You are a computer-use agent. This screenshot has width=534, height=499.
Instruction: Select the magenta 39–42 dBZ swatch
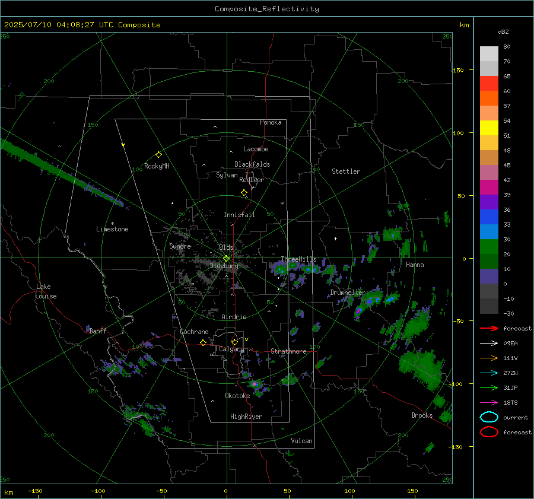[x=489, y=187]
